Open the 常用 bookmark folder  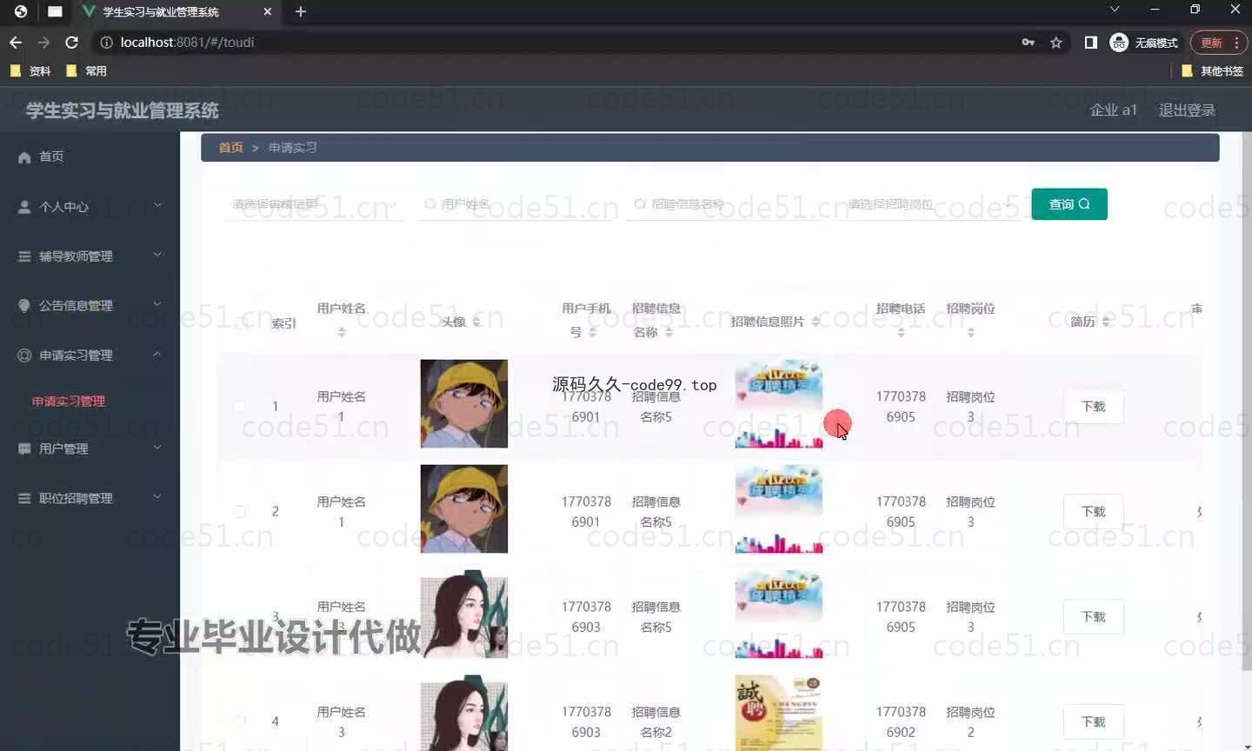point(86,70)
